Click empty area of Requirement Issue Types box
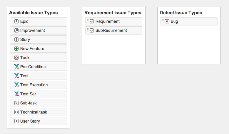The height and width of the screenshot is (134, 229). click(114, 49)
